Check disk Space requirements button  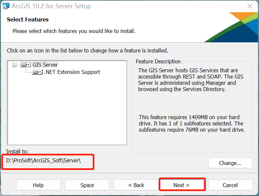(x=87, y=185)
